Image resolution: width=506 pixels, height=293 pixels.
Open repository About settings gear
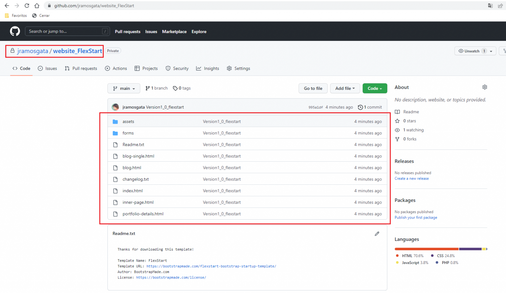[485, 87]
